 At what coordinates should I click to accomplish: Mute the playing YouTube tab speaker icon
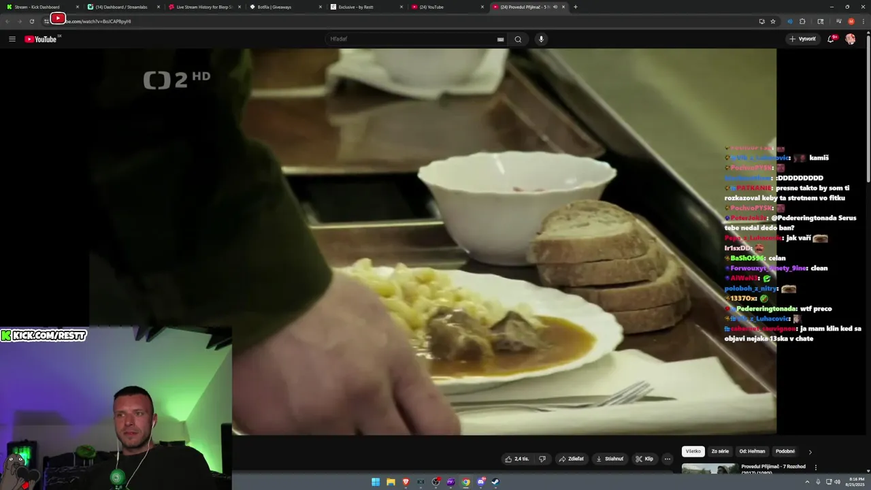(555, 7)
